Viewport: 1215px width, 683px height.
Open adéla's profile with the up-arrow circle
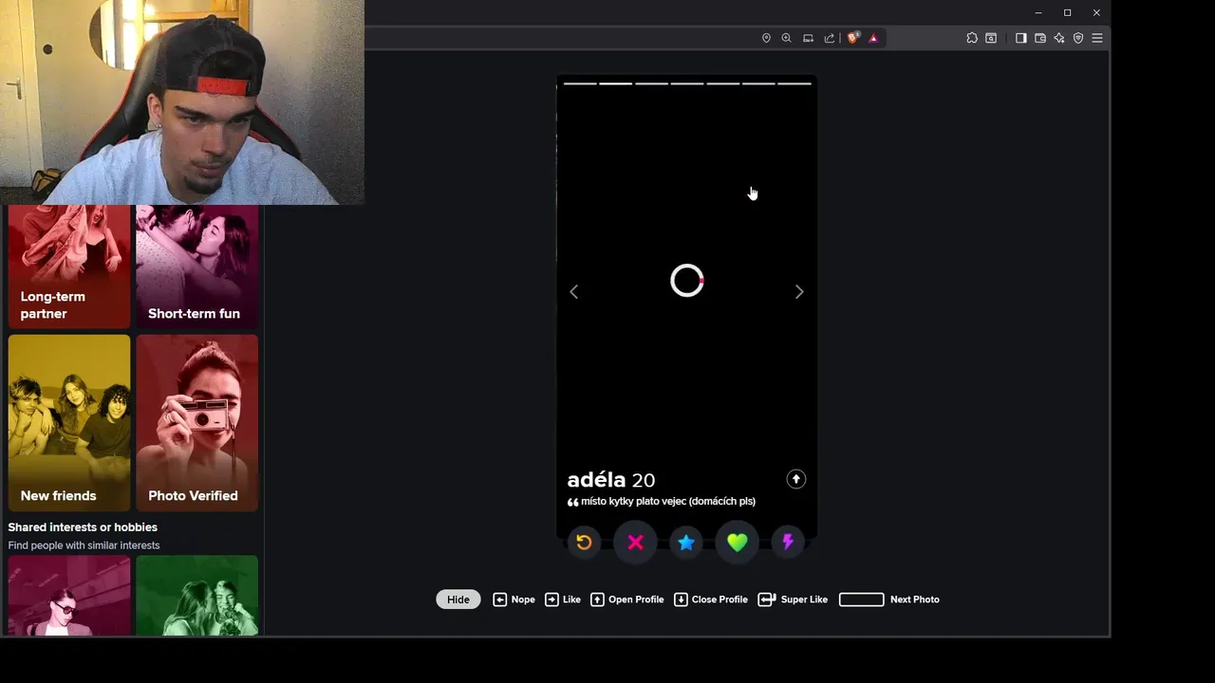(796, 479)
